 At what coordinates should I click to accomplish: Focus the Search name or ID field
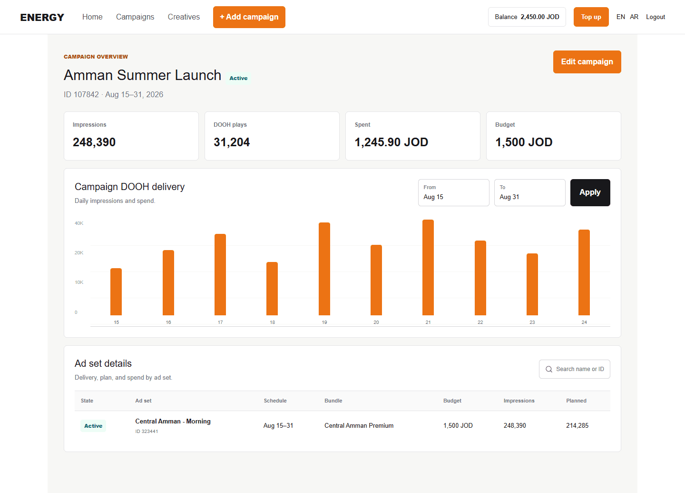(575, 369)
